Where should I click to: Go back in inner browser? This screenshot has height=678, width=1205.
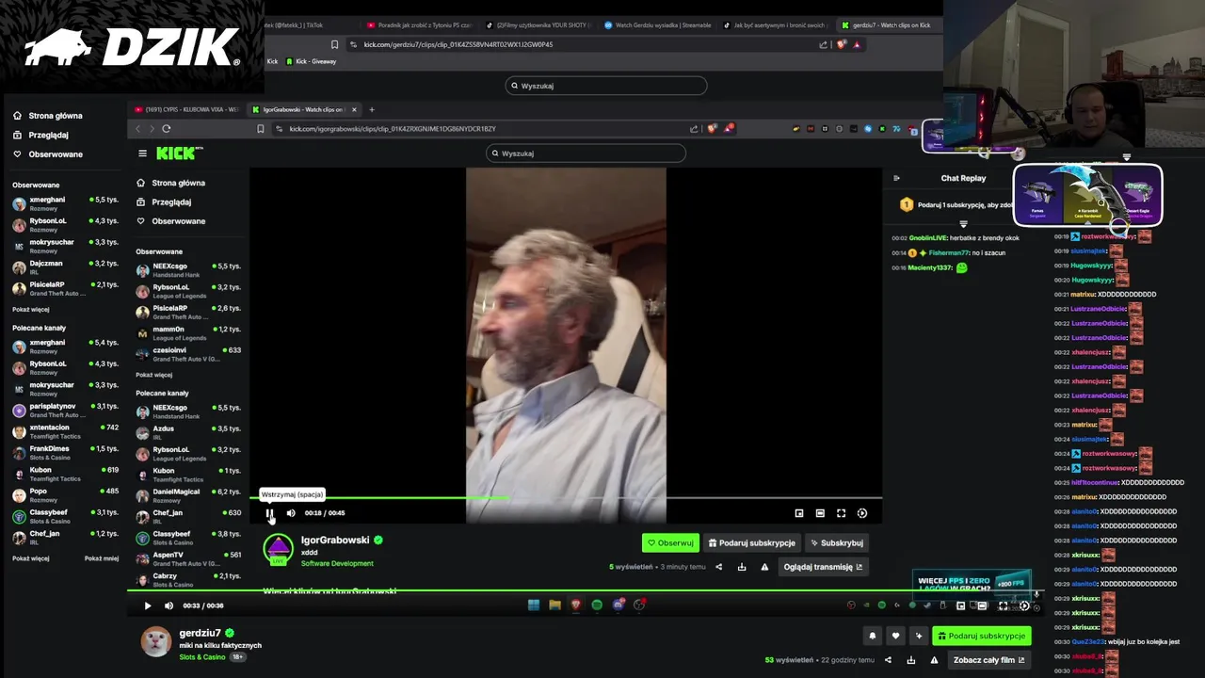137,129
